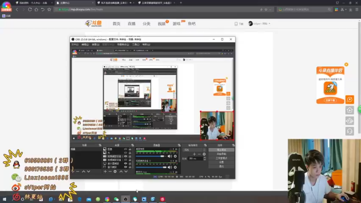The image size is (361, 203).
Task: Click the undo-close-tab arrow in toolbar
Action: click(42, 9)
